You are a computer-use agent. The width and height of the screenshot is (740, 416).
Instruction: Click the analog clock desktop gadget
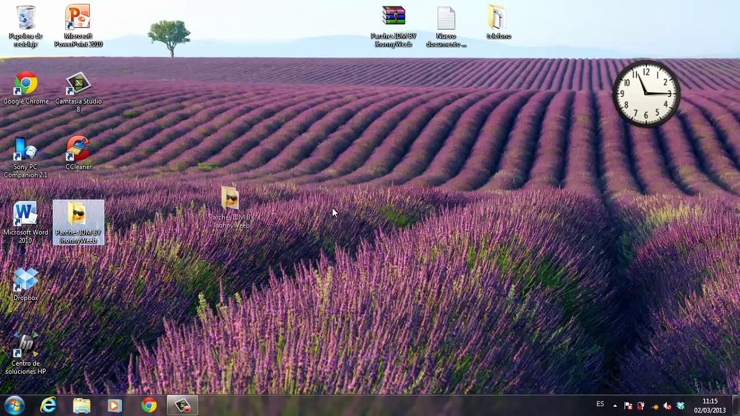point(646,94)
